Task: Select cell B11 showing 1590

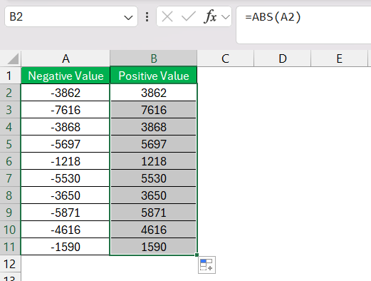Action: (x=154, y=247)
